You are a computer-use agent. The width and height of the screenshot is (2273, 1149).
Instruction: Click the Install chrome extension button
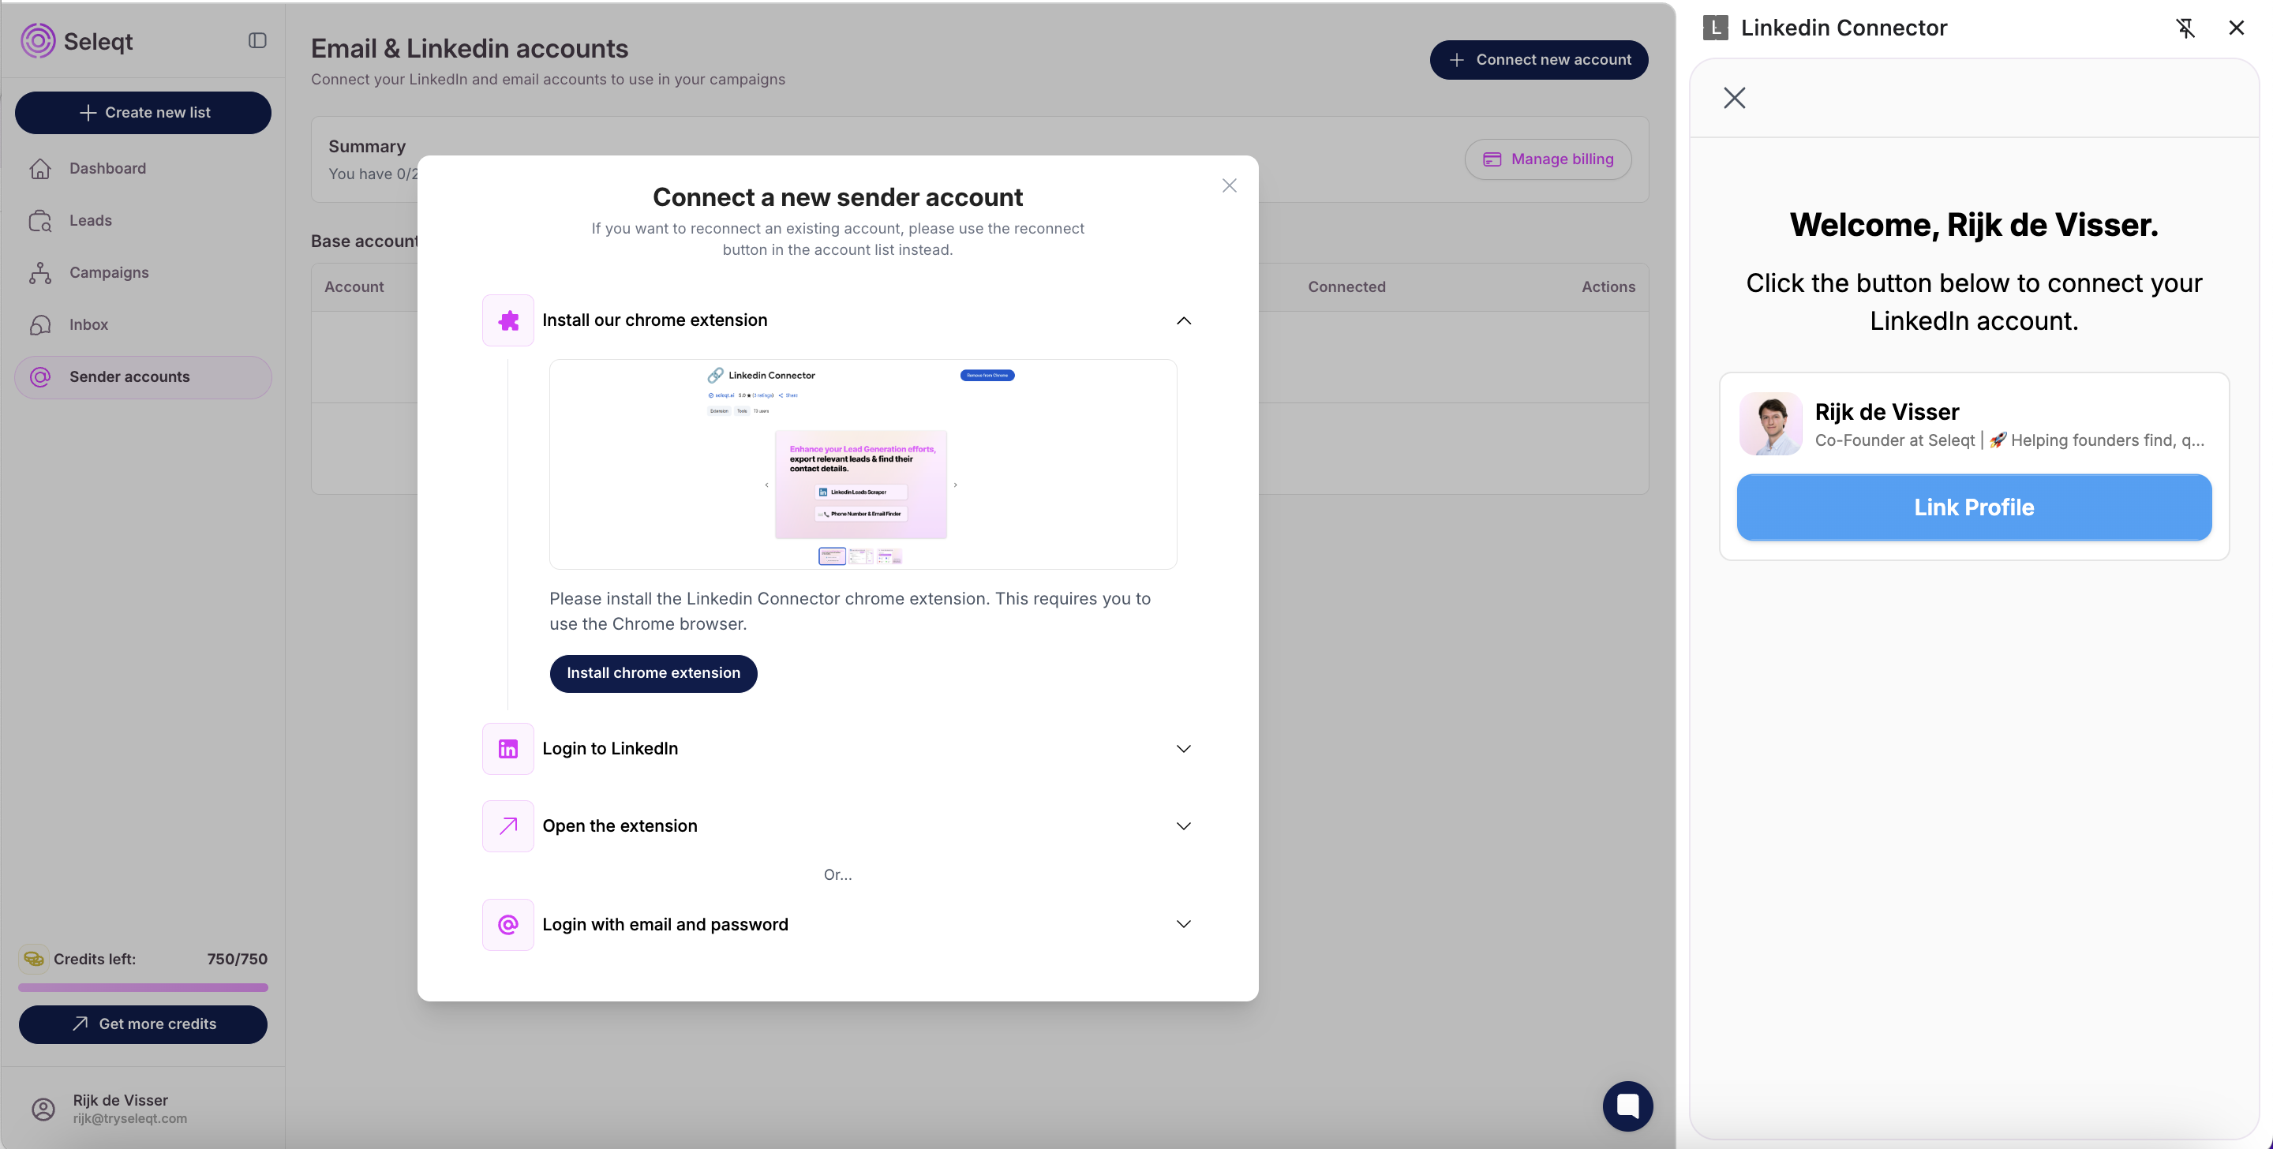click(653, 673)
